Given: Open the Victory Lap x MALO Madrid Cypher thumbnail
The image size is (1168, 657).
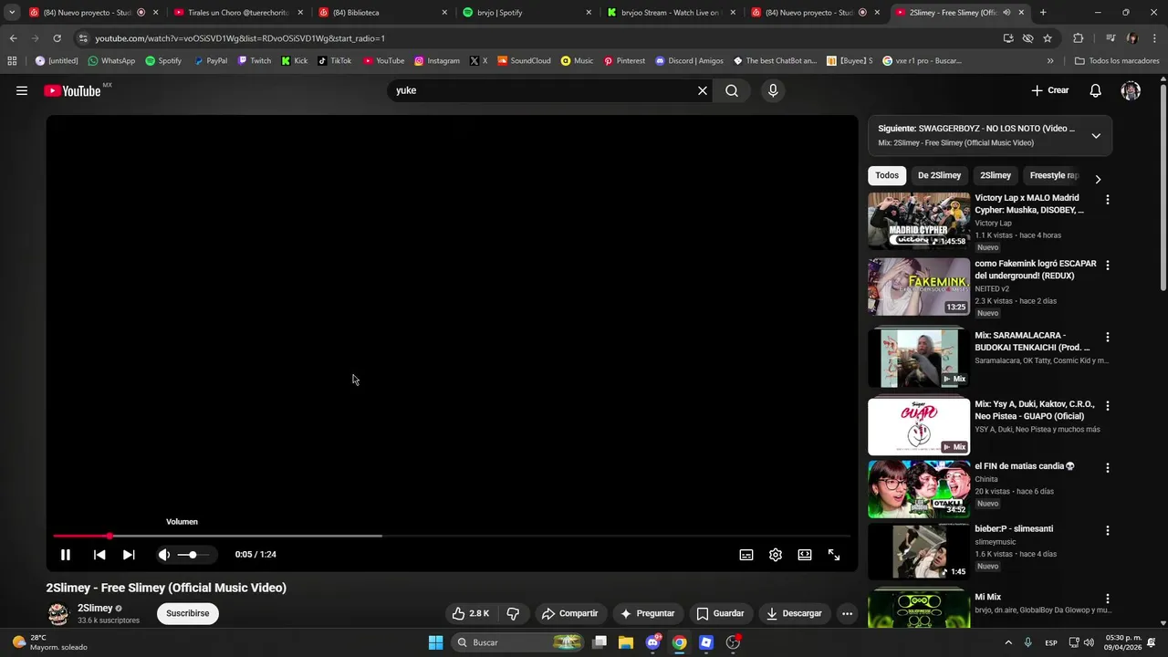Looking at the screenshot, I should pyautogui.click(x=919, y=221).
